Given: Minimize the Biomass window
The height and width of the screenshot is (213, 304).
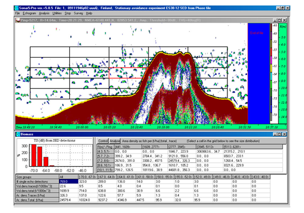Looking at the screenshot, I should (x=275, y=134).
